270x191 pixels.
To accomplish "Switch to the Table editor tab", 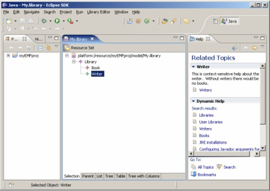I will [120, 176].
